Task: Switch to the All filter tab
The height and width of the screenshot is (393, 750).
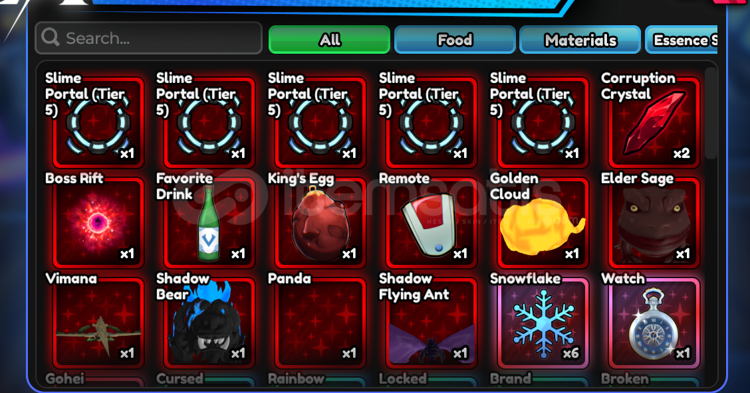Action: pyautogui.click(x=330, y=40)
